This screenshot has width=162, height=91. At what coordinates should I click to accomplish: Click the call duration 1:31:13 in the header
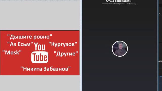click(123, 4)
